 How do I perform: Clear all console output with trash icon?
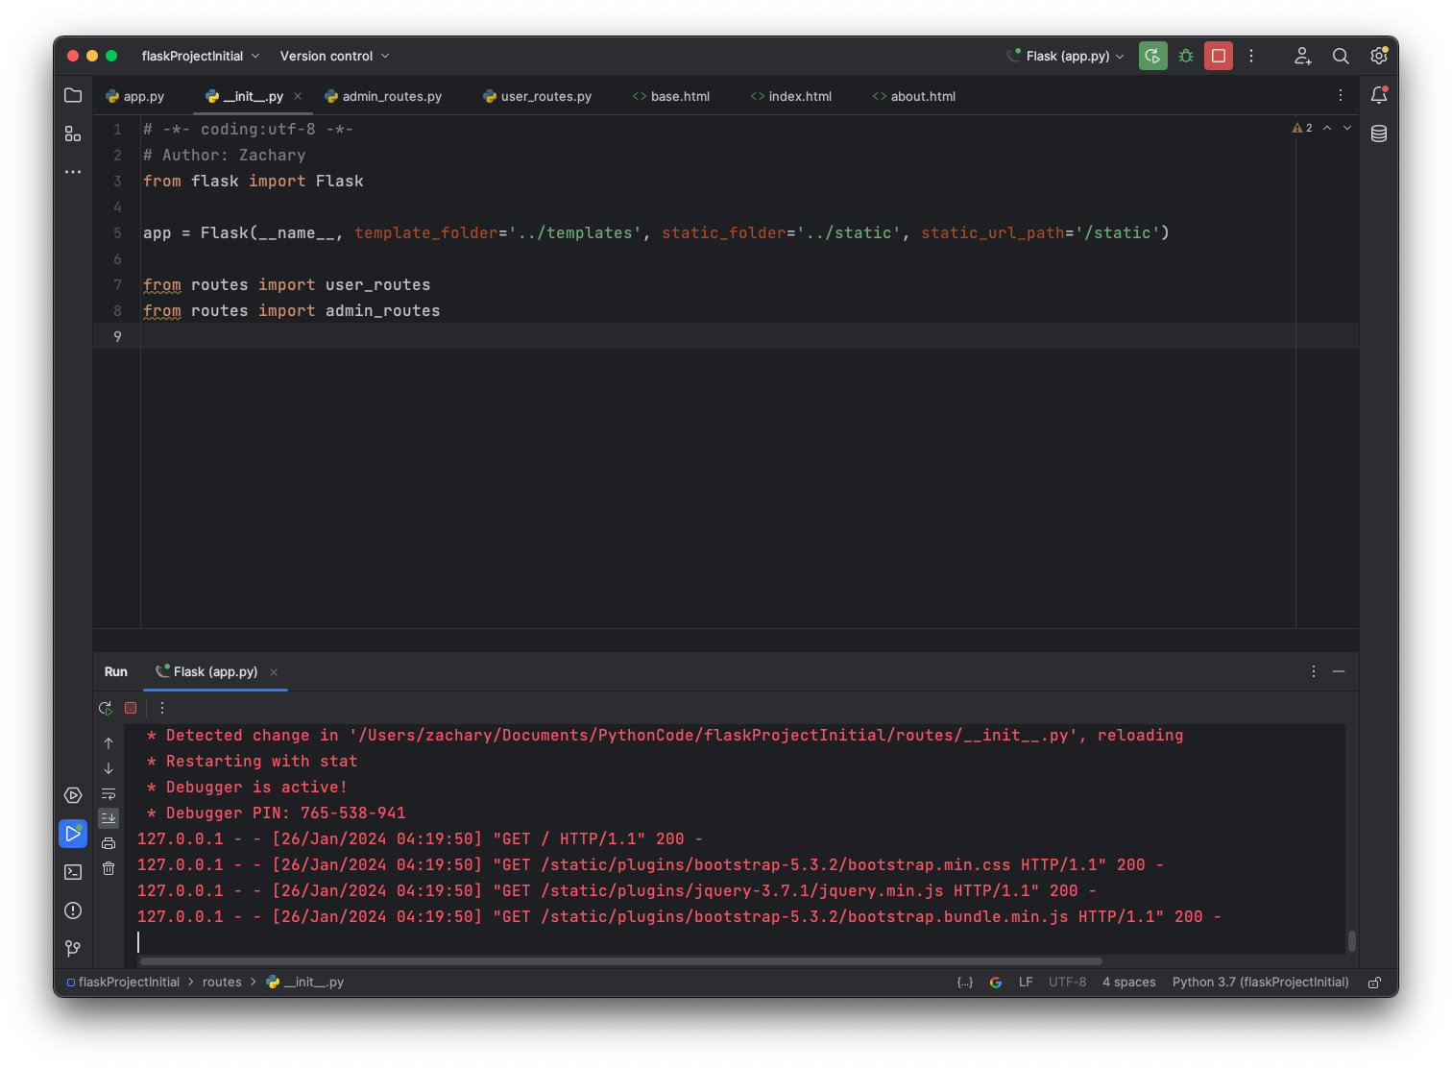click(109, 868)
